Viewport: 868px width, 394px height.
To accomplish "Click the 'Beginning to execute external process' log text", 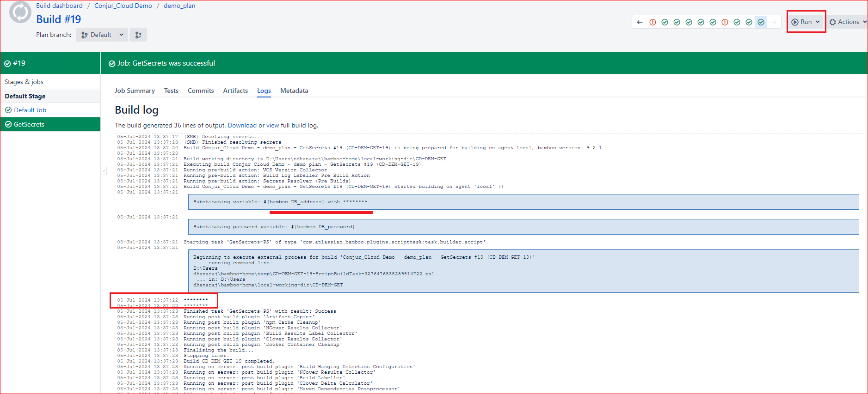I will [x=364, y=257].
